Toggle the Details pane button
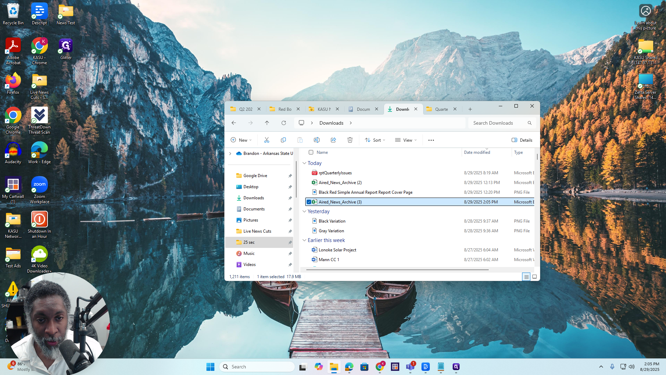Viewport: 666px width, 375px height. point(522,140)
